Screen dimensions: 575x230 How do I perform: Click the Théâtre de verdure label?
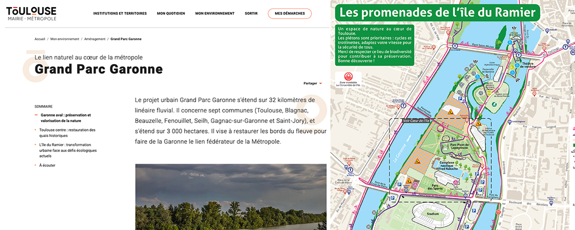pos(528,65)
